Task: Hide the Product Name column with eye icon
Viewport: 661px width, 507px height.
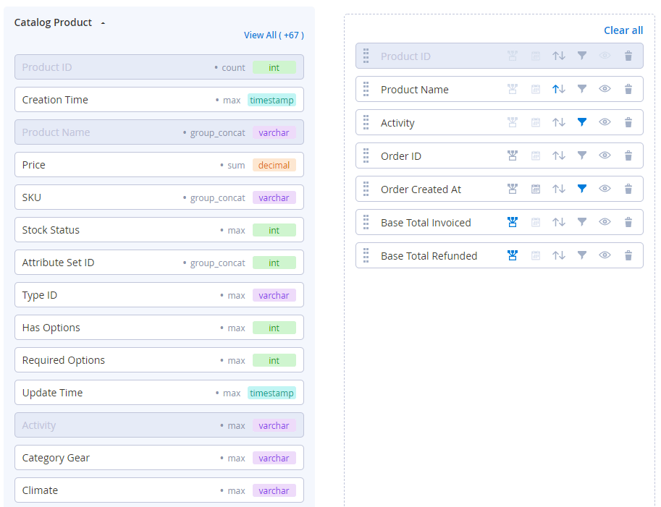Action: (x=605, y=90)
